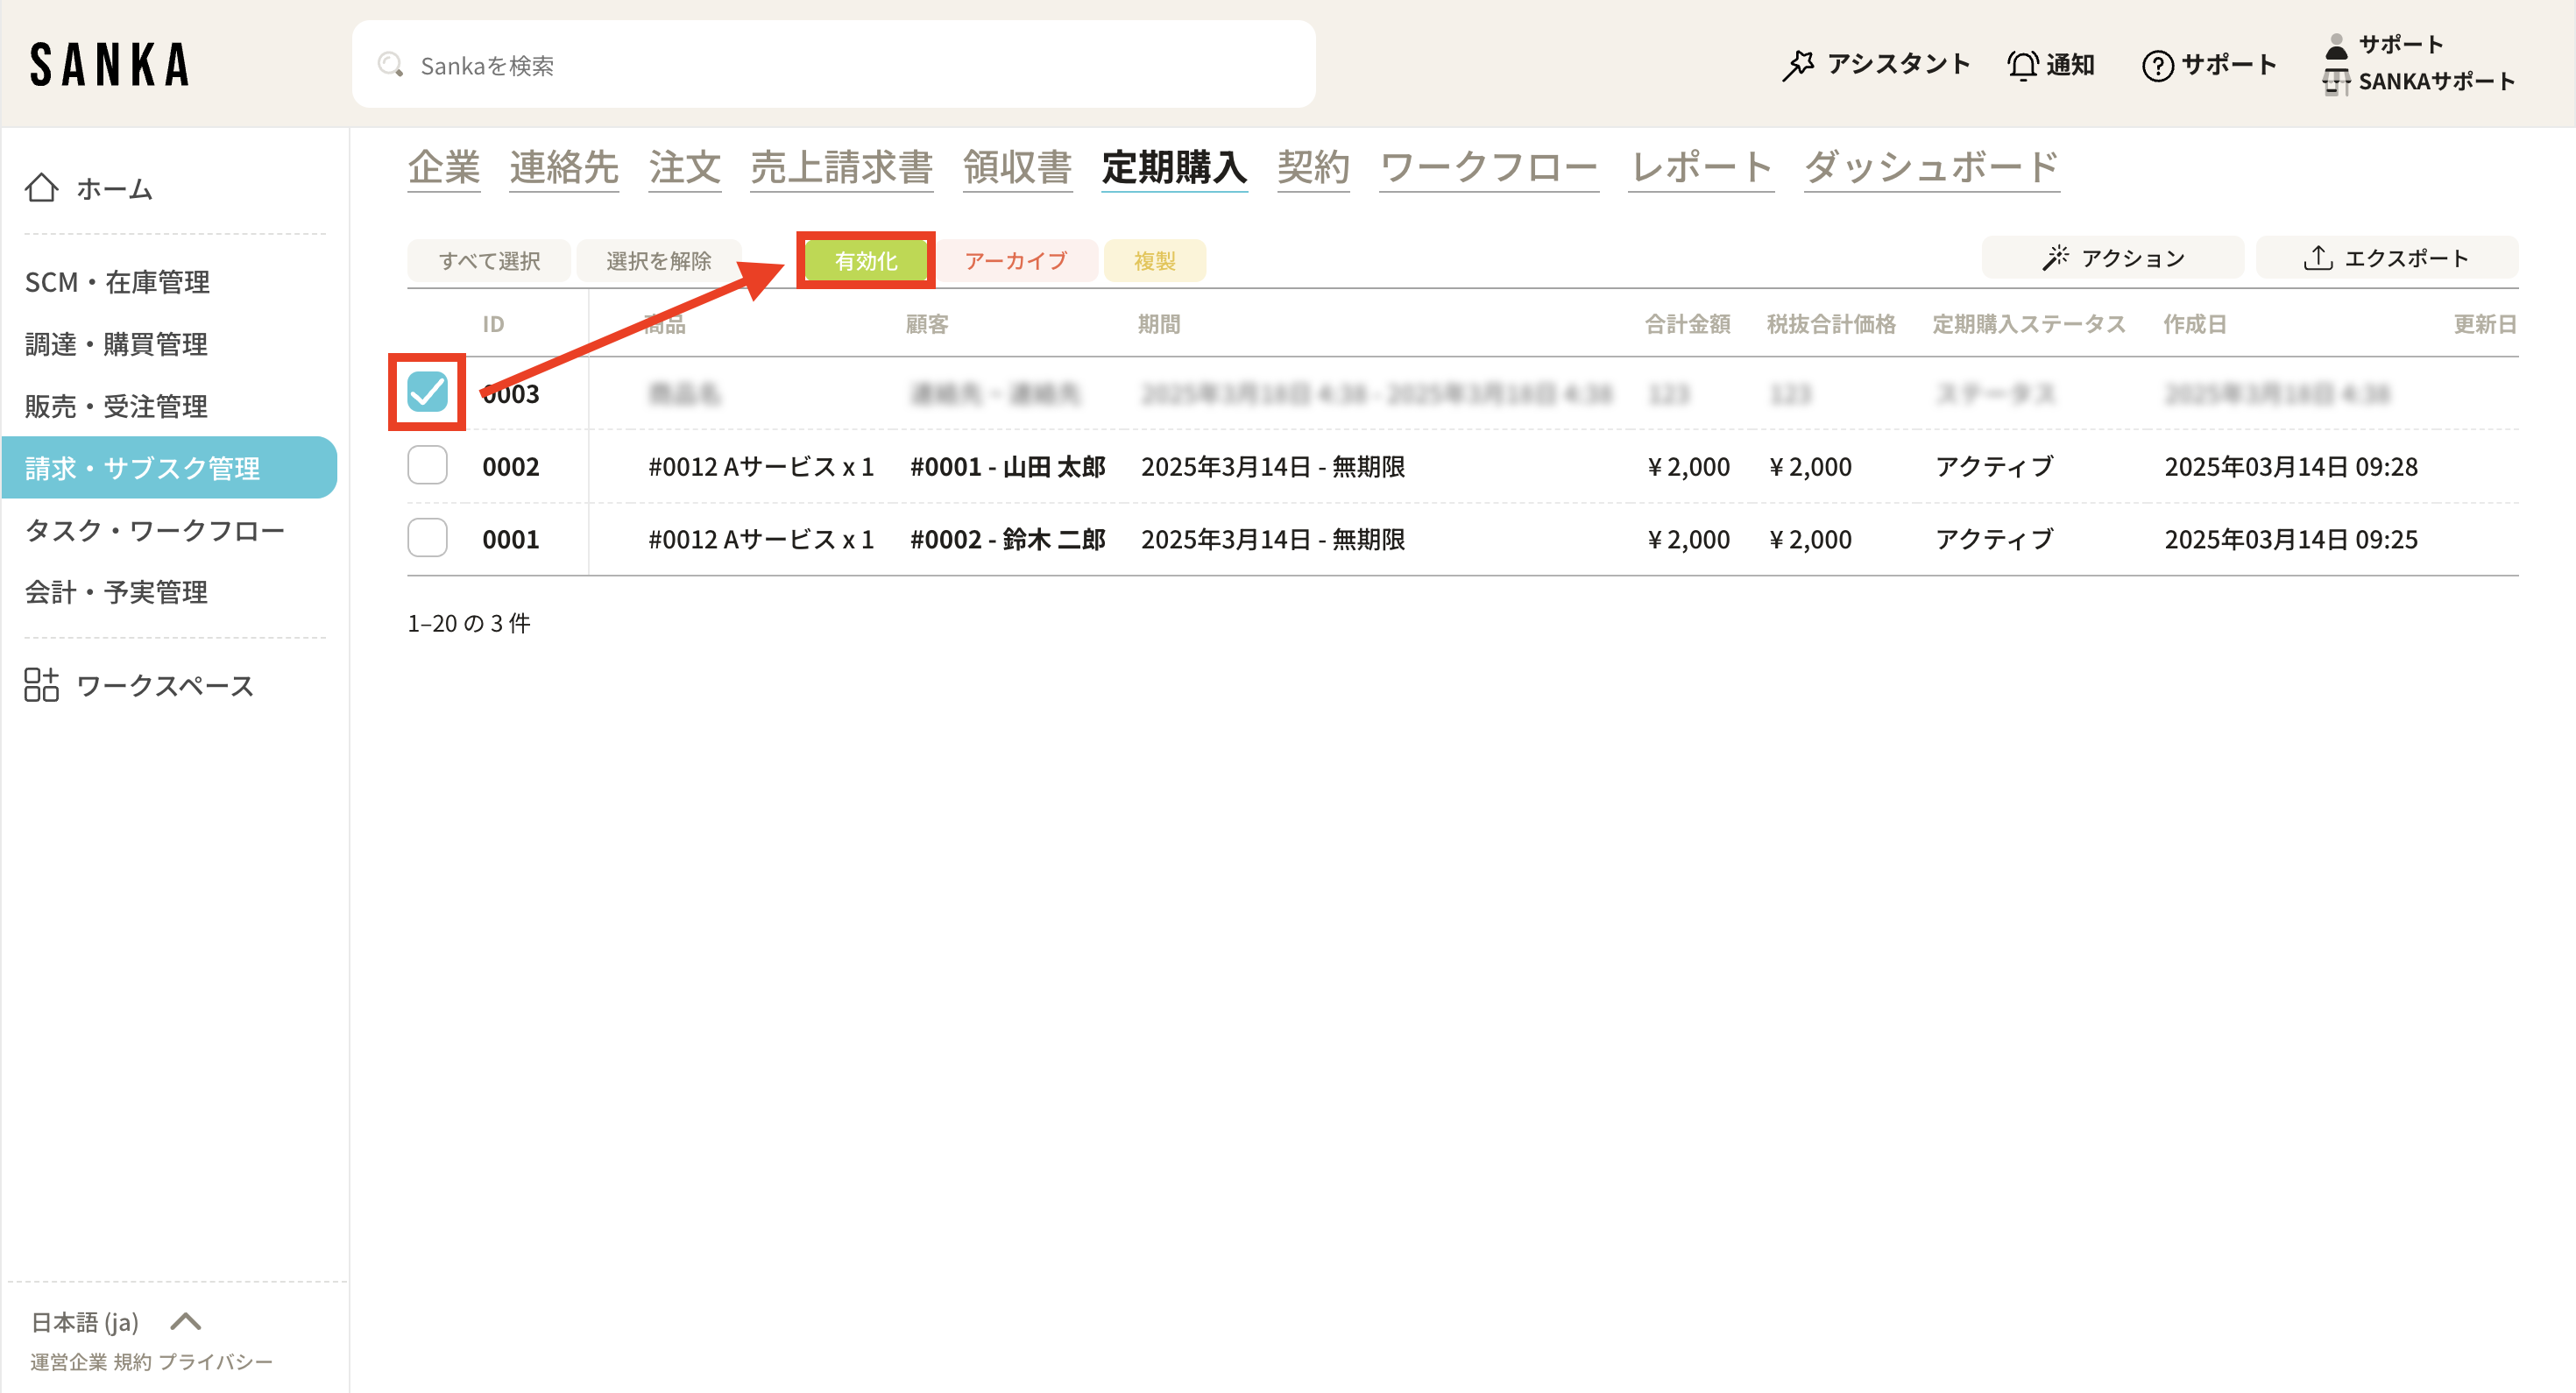Open the ダッシュボード tab
The height and width of the screenshot is (1393, 2576).
point(1930,167)
